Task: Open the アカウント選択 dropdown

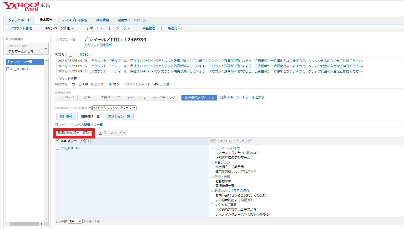Action: click(27, 49)
